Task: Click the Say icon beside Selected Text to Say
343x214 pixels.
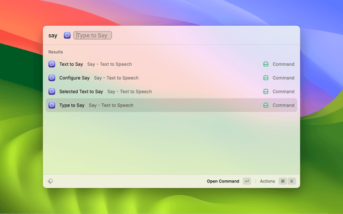Action: 52,91
